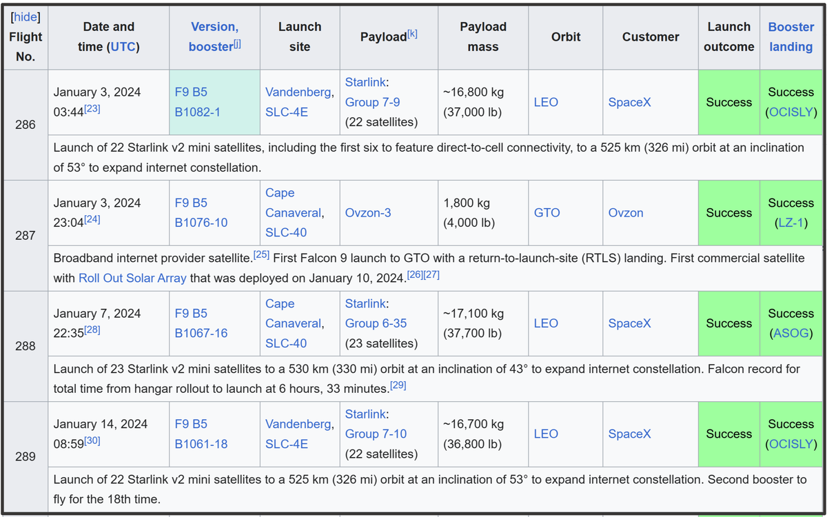827x517 pixels.
Task: Open SLC-40 link in flight 288 row
Action: coord(286,343)
